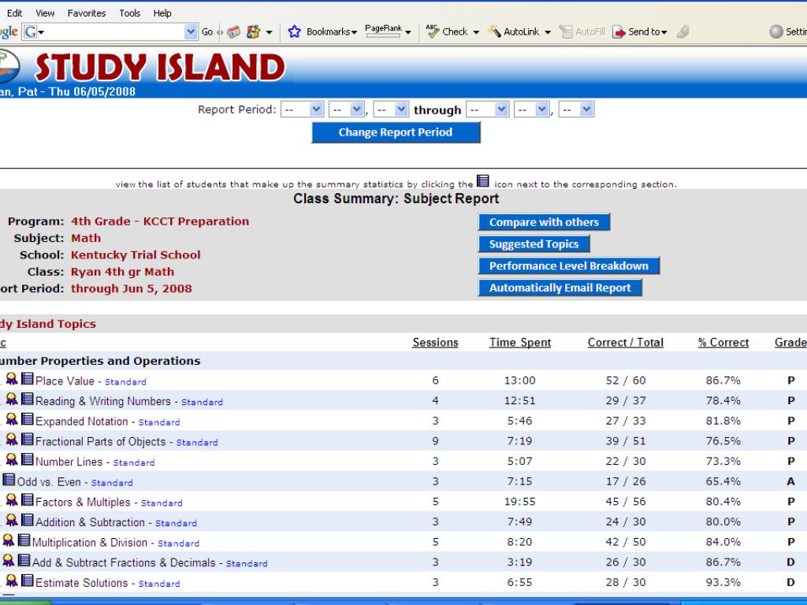Click the 19:55 time for Factors & Multiples
807x605 pixels.
(x=520, y=502)
